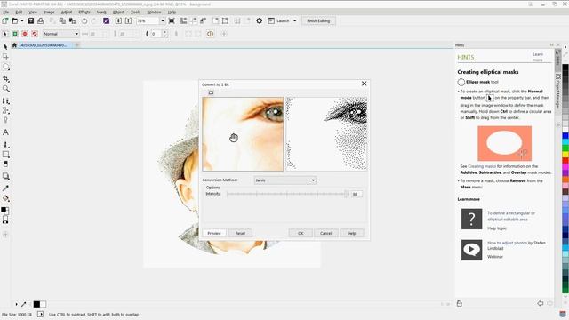Select the Eraser tool in the toolbox
This screenshot has height=320, width=569.
(5, 164)
